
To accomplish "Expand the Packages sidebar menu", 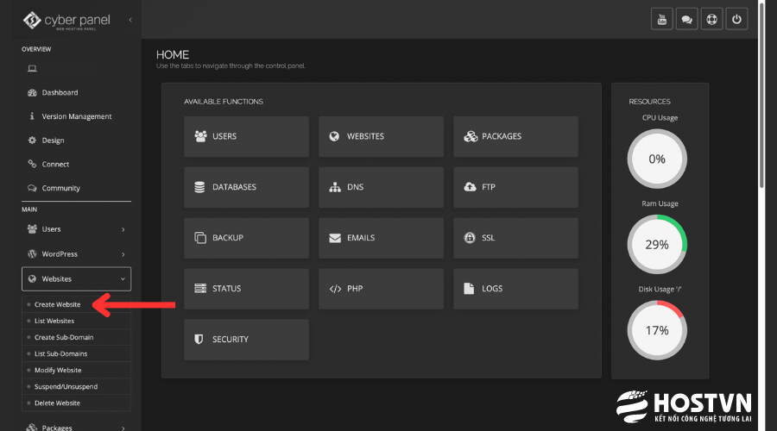I will pos(76,427).
